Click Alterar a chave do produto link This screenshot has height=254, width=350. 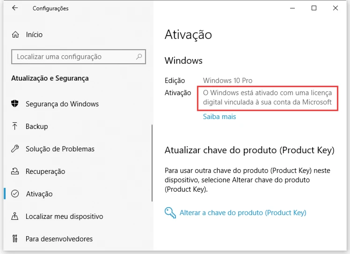pos(243,213)
